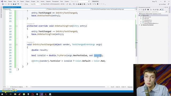The width and height of the screenshot is (171, 96).
Task: Select AssemblyInfo.cs in Solution Explorer
Action: [x=148, y=20]
